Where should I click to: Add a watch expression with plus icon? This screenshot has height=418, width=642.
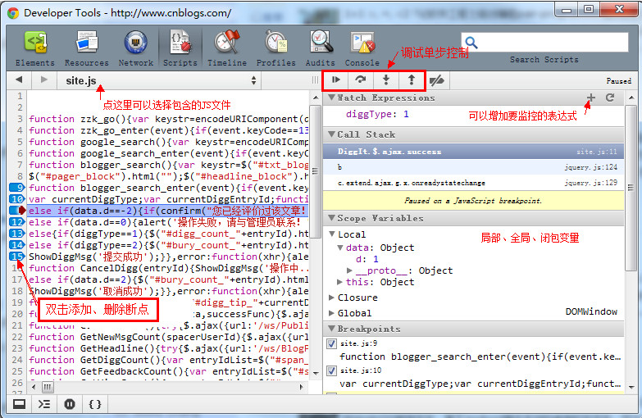pos(591,98)
